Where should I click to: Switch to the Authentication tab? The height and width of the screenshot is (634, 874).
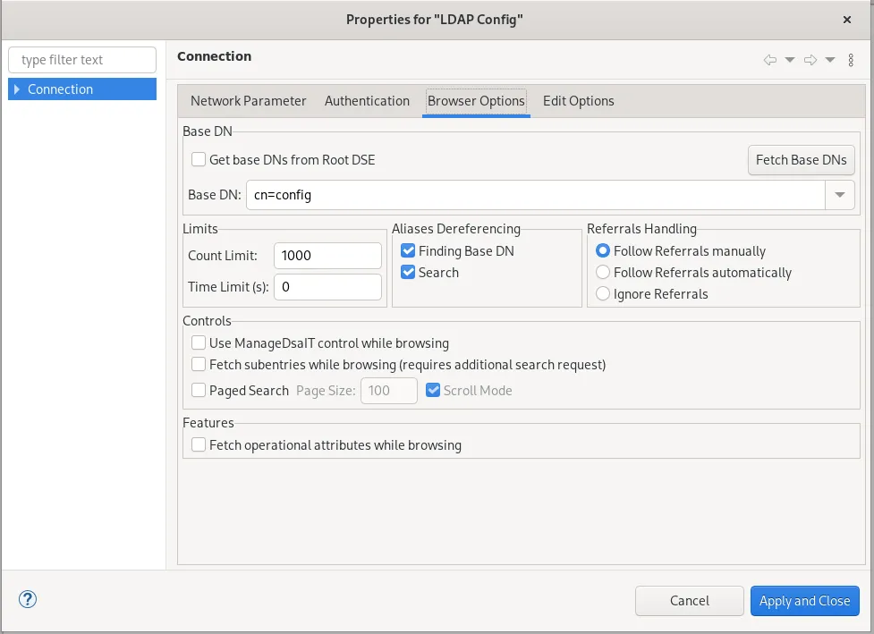(367, 101)
